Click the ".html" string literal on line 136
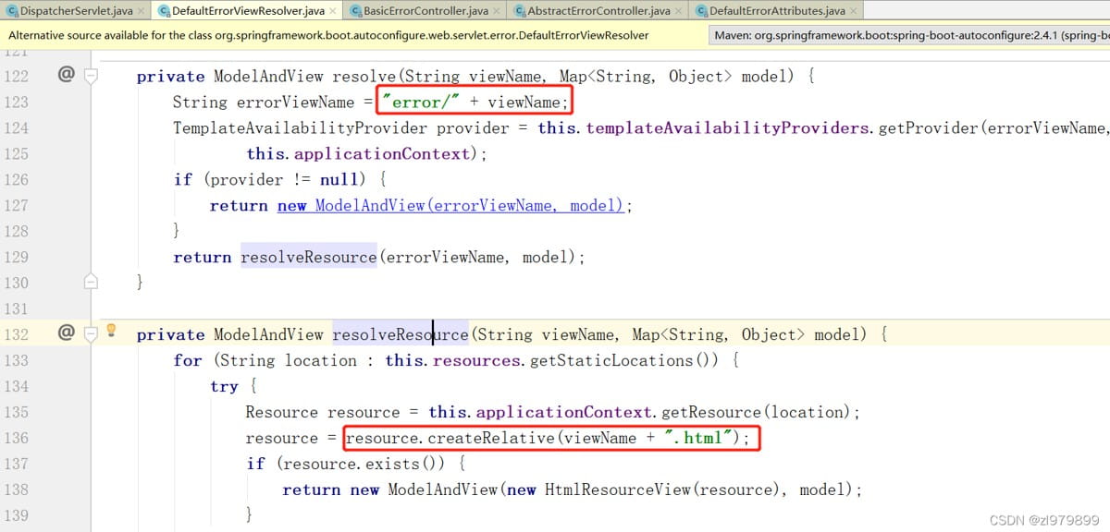Viewport: 1110px width, 532px height. point(697,438)
